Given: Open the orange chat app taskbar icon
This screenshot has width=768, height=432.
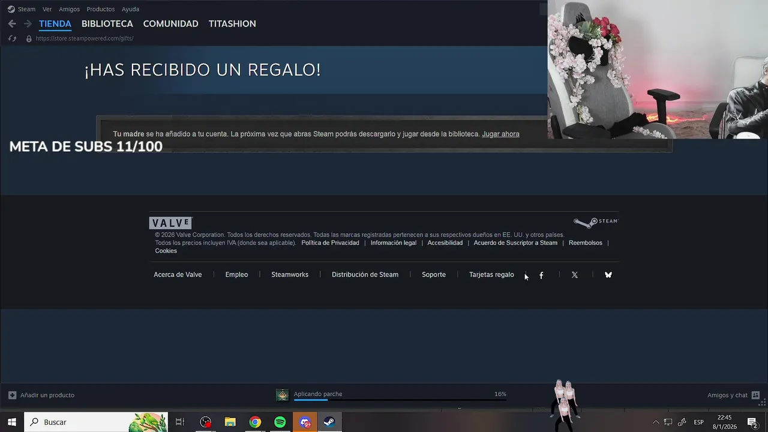Looking at the screenshot, I should [305, 422].
